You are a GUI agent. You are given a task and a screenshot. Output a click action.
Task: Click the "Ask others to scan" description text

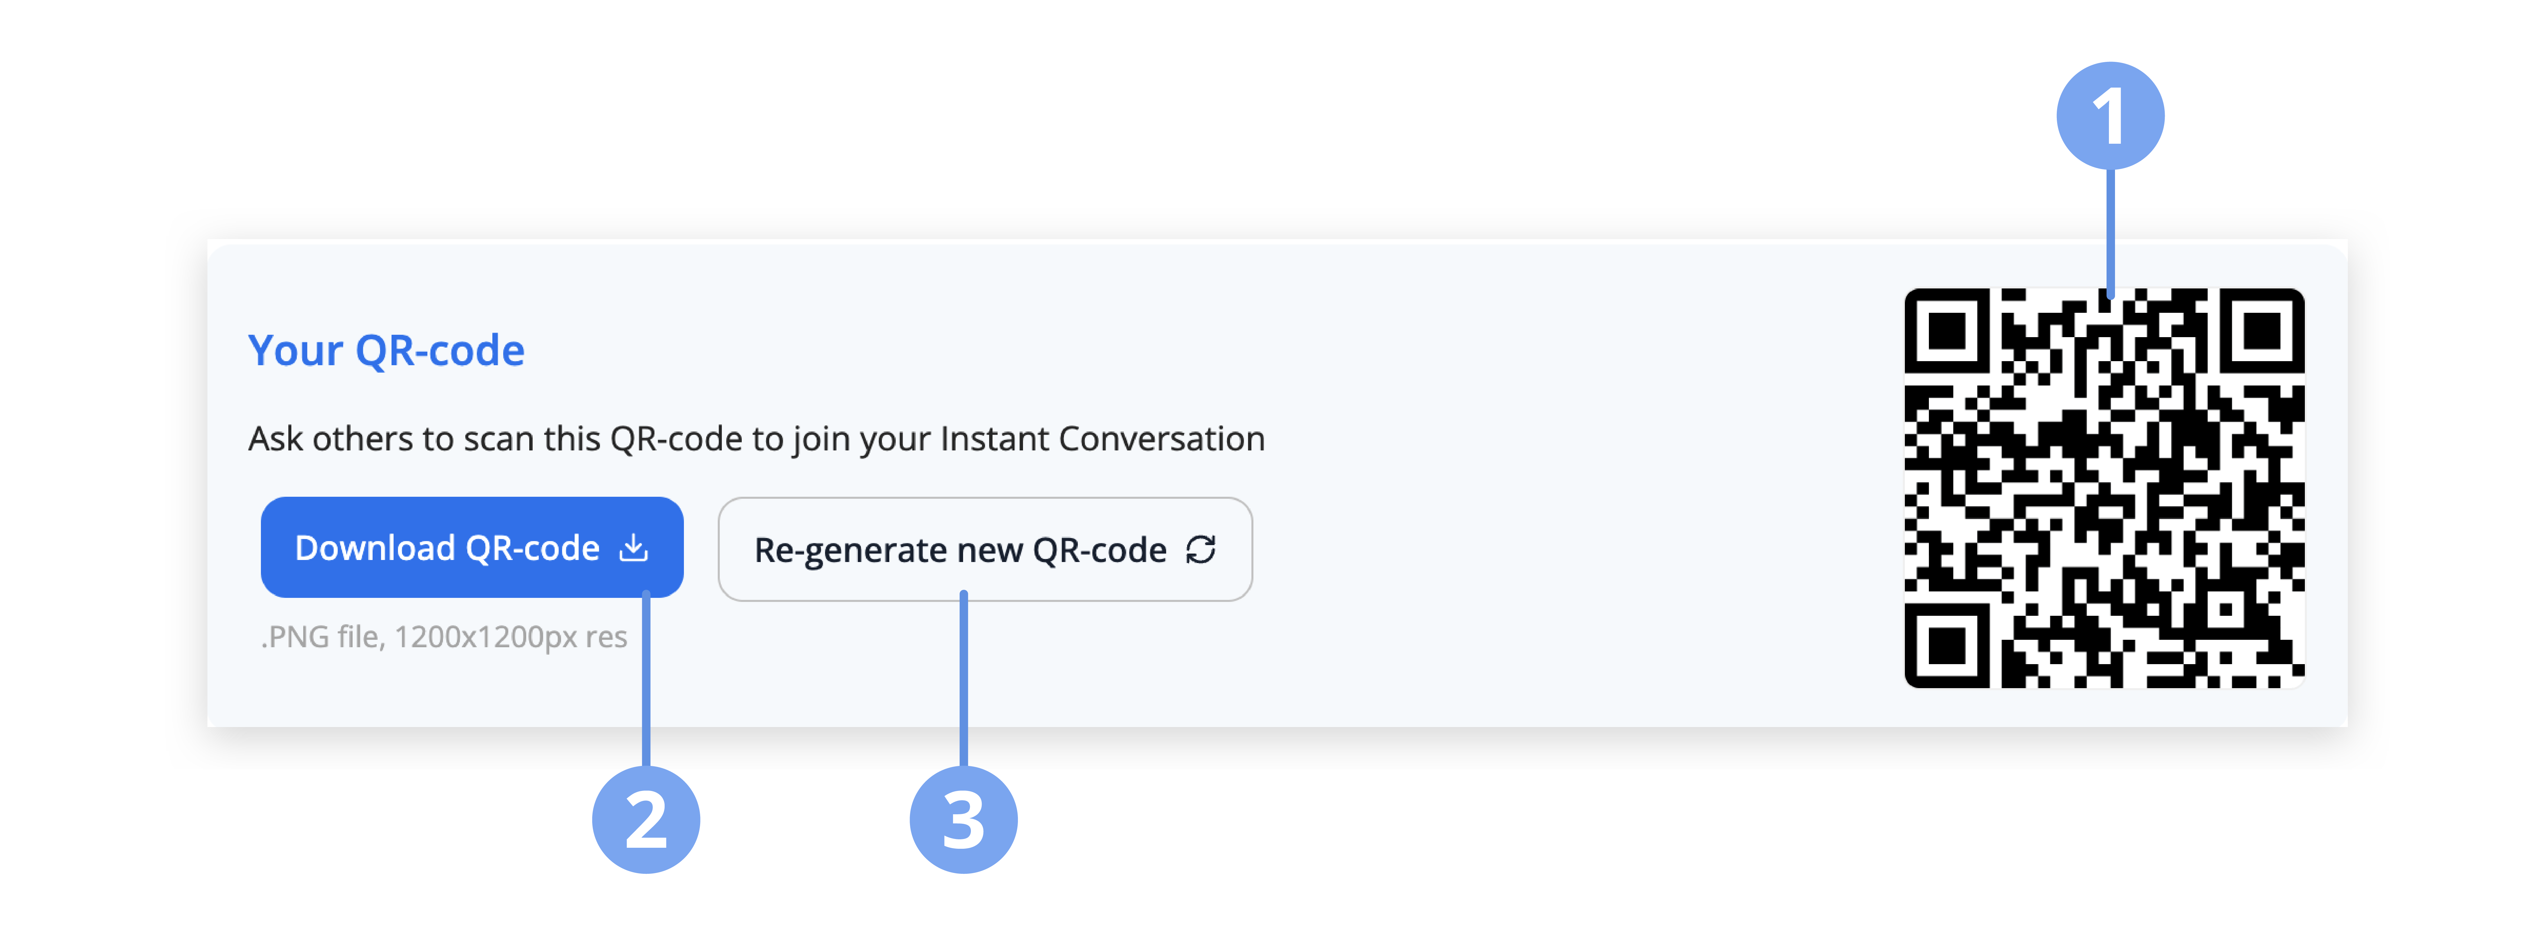[756, 439]
